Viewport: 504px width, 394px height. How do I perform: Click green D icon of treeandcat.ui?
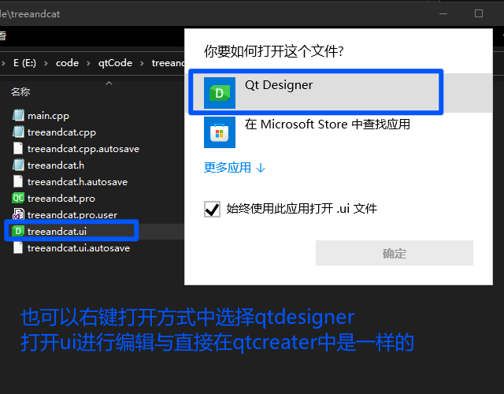click(18, 231)
